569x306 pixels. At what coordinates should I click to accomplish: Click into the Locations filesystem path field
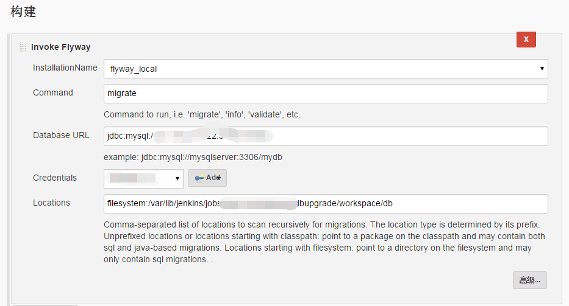point(326,204)
